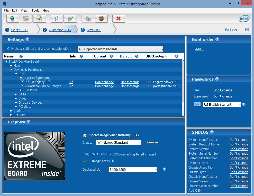Open help next to Displayed at dropdown
The image size is (254, 196).
165,169
